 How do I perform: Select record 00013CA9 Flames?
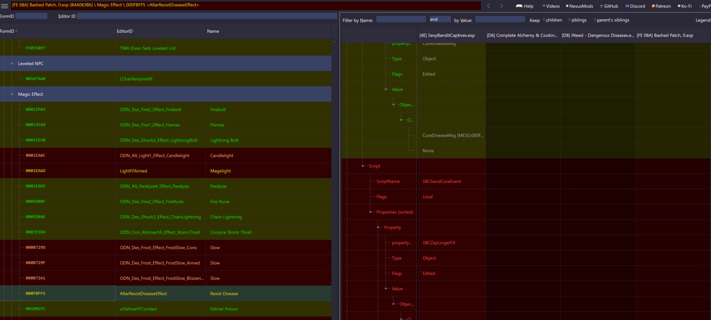(x=166, y=125)
